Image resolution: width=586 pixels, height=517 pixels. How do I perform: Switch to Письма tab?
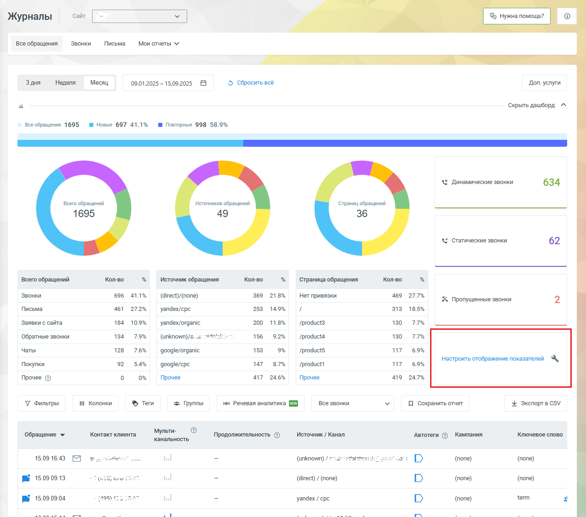115,44
